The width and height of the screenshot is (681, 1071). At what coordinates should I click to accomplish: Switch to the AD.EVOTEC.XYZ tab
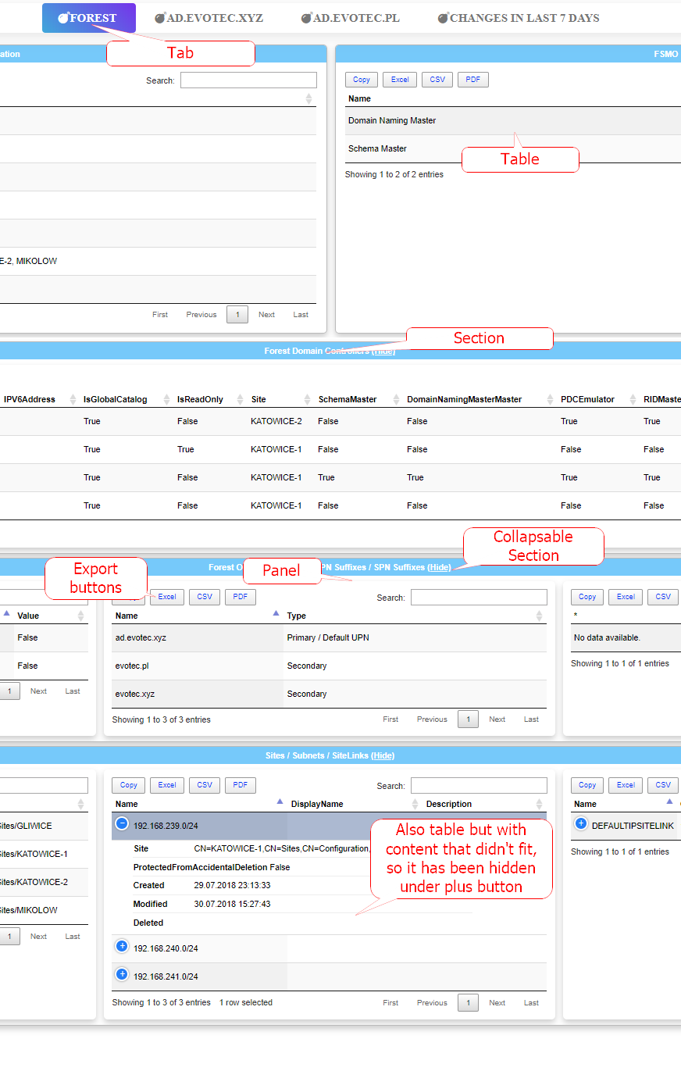pos(209,18)
